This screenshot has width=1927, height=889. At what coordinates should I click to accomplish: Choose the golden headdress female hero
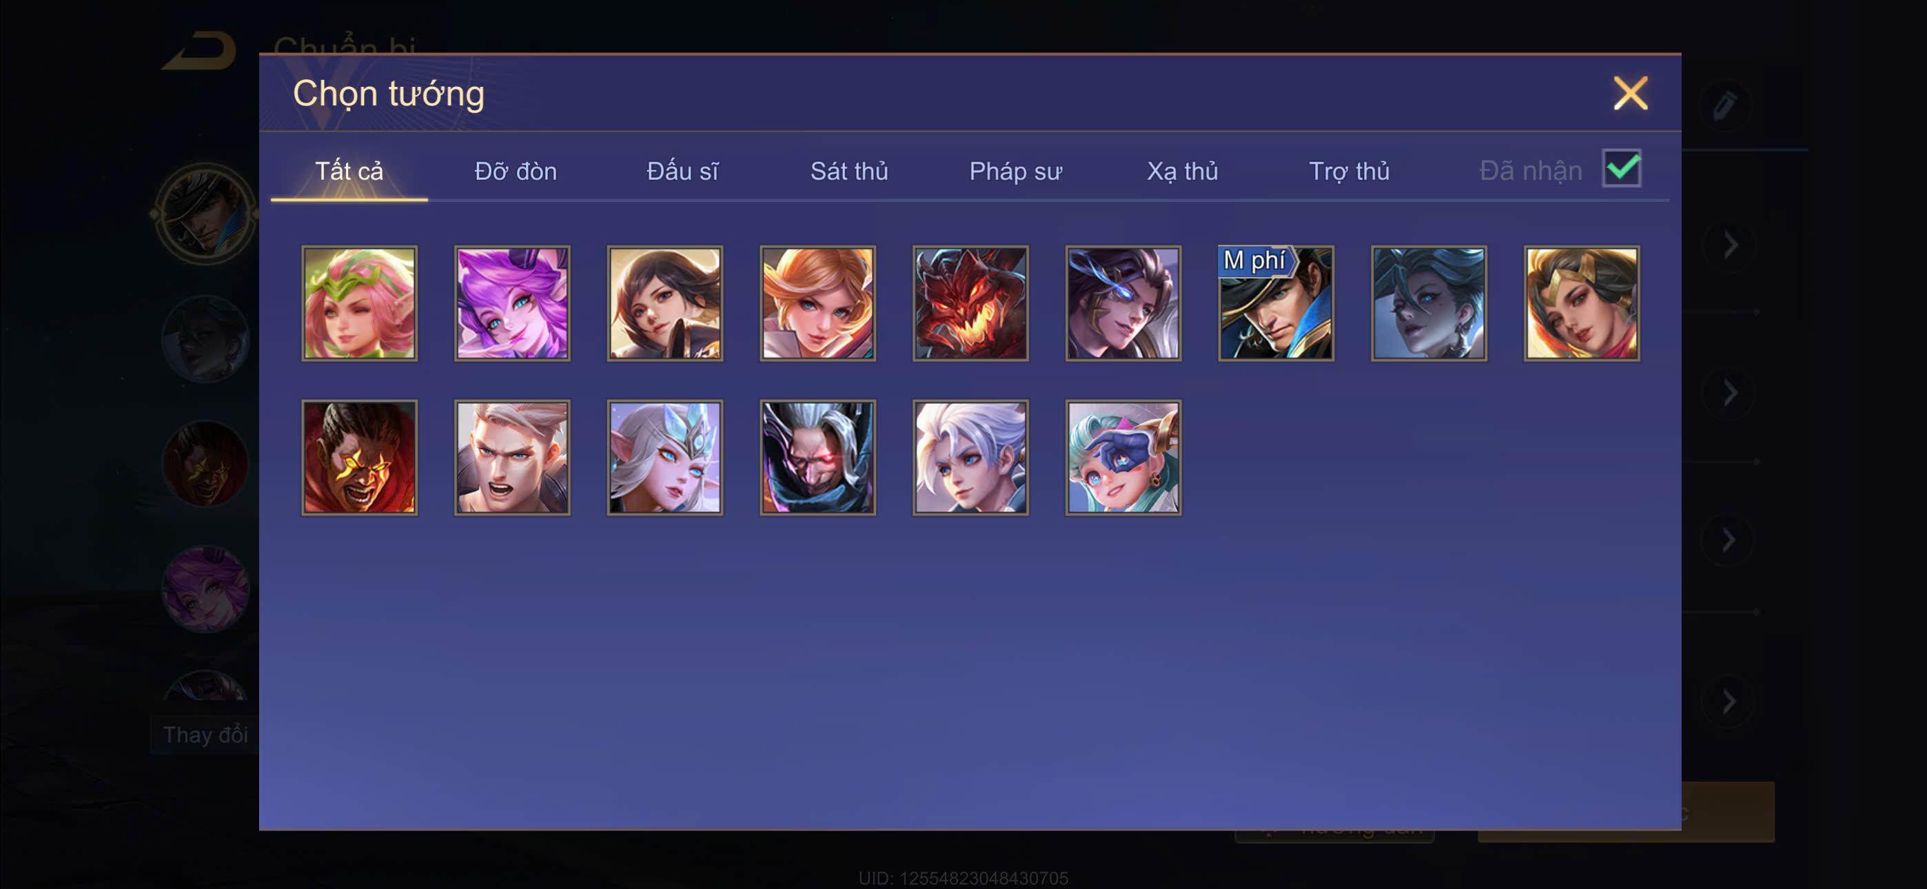[1582, 303]
